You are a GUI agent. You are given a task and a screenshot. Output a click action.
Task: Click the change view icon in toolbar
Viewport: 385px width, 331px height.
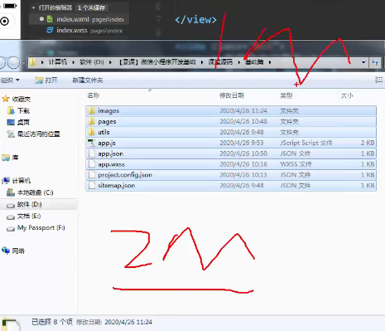(x=378, y=80)
